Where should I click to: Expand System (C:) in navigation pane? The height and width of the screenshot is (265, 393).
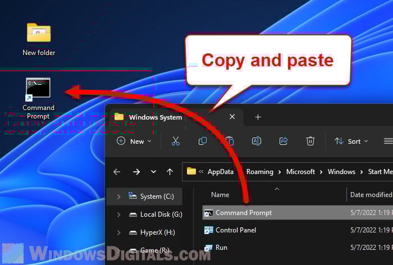118,197
